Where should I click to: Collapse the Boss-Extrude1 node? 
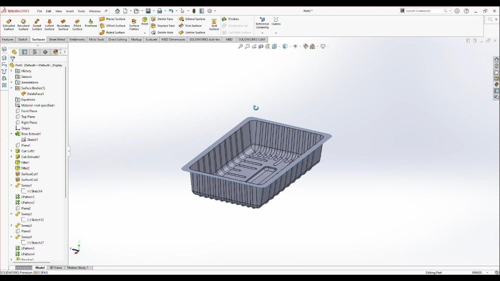click(x=11, y=134)
